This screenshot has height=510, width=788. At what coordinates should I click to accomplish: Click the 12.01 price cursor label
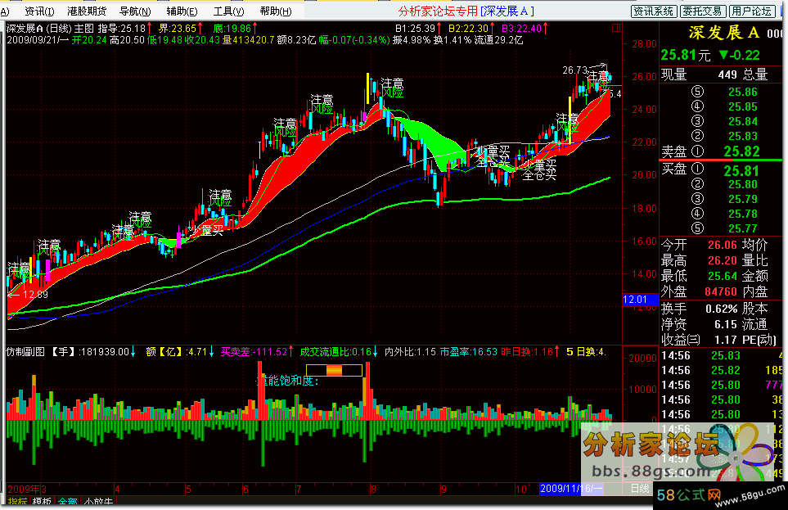tap(640, 300)
